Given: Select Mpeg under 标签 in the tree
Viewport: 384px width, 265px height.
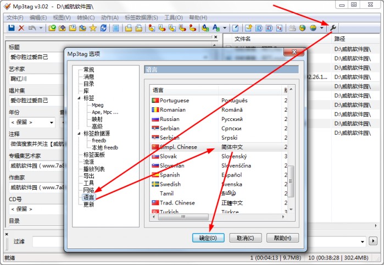Looking at the screenshot, I should coord(97,105).
